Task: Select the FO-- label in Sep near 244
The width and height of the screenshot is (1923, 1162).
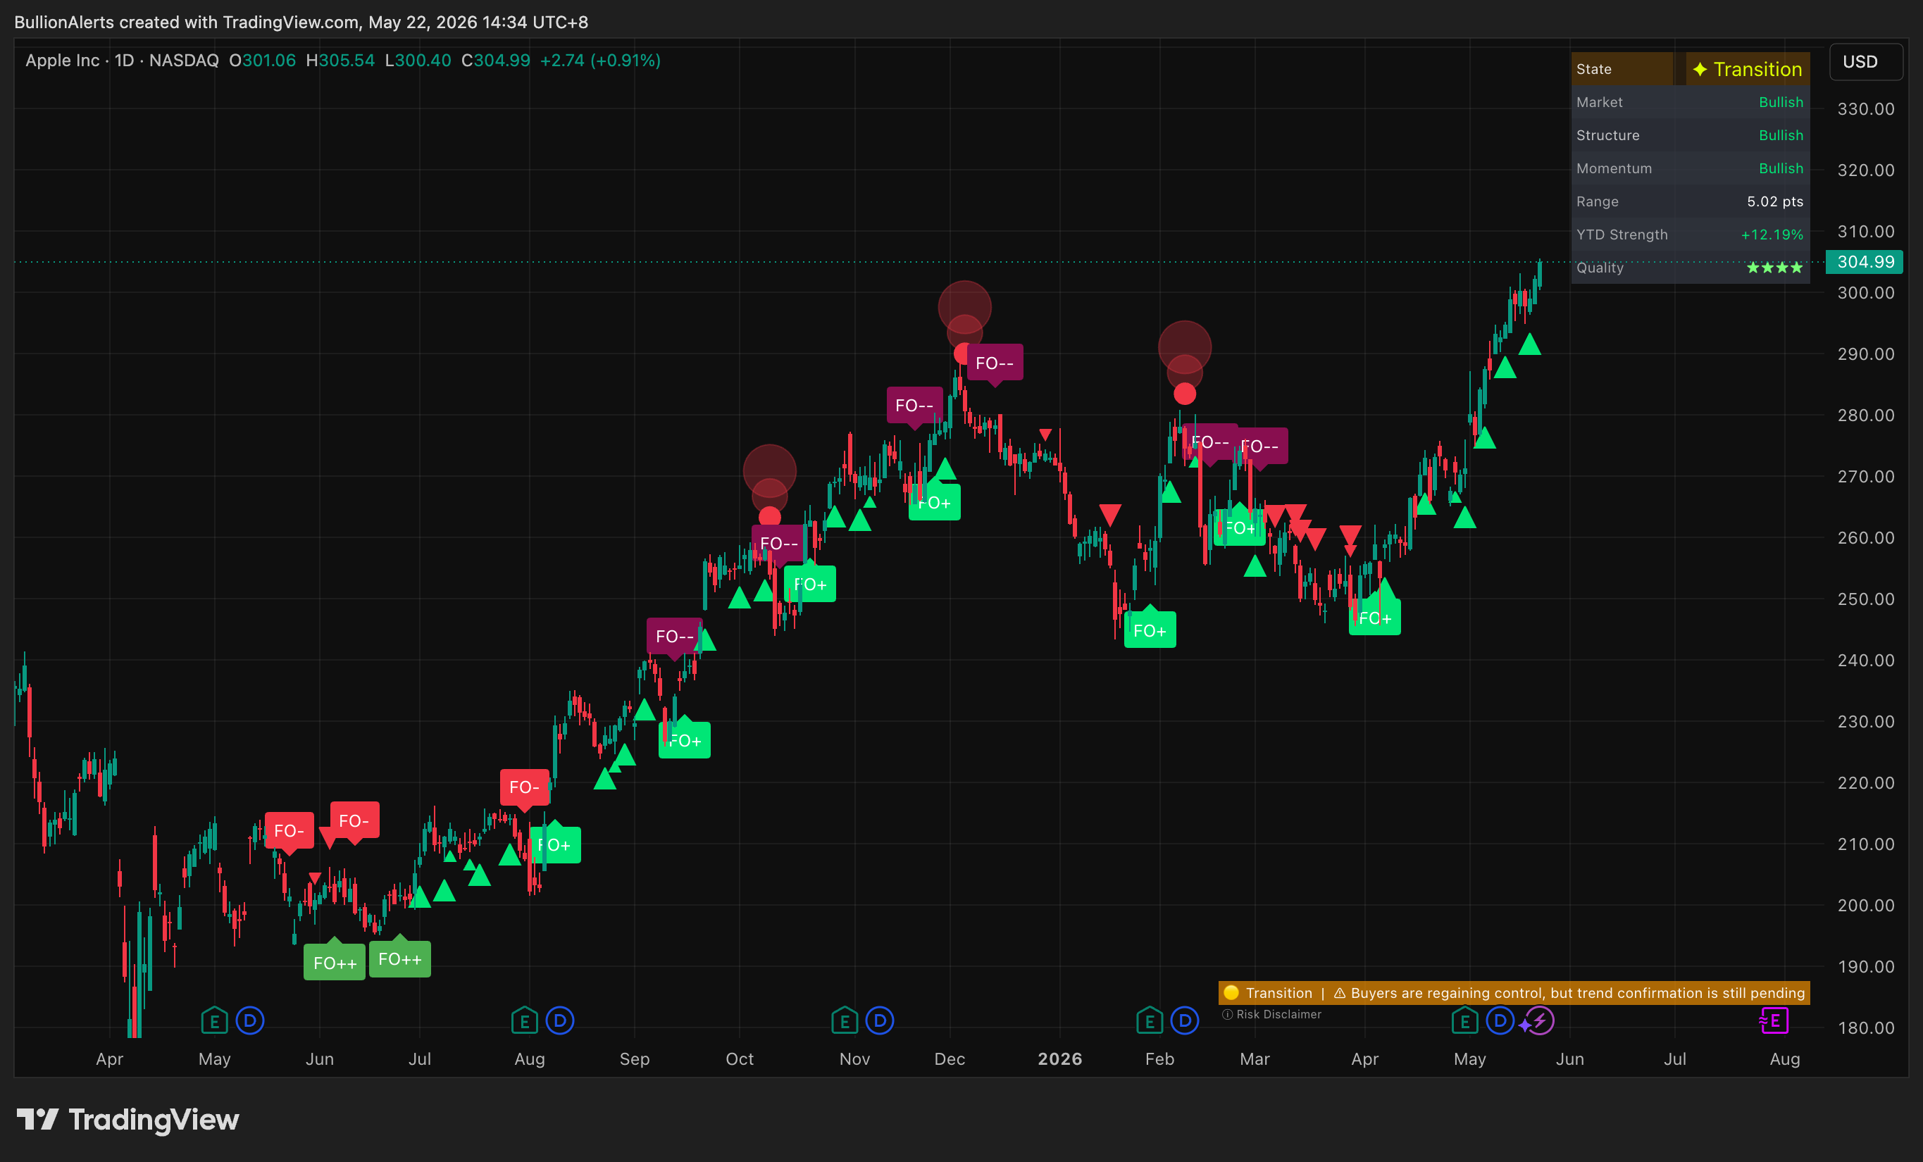Action: tap(675, 636)
